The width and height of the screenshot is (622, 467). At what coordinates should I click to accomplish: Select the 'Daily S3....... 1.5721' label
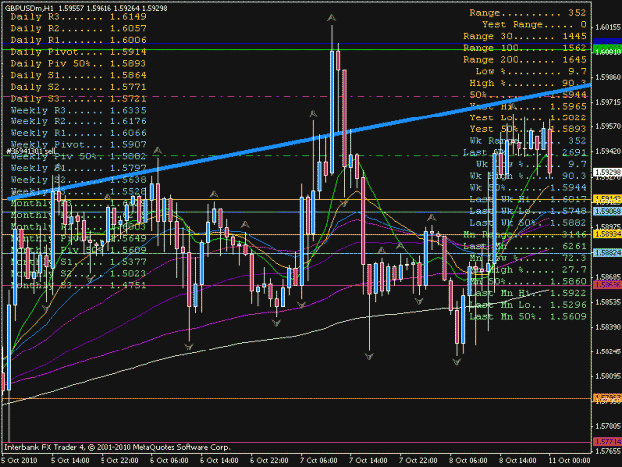pyautogui.click(x=79, y=98)
